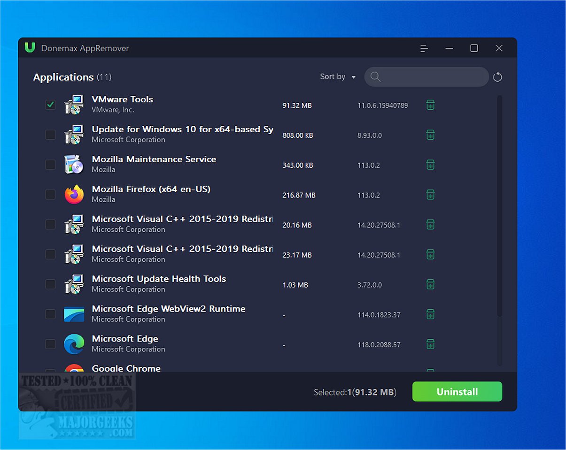Click the Google Chrome app icon

coord(74,369)
